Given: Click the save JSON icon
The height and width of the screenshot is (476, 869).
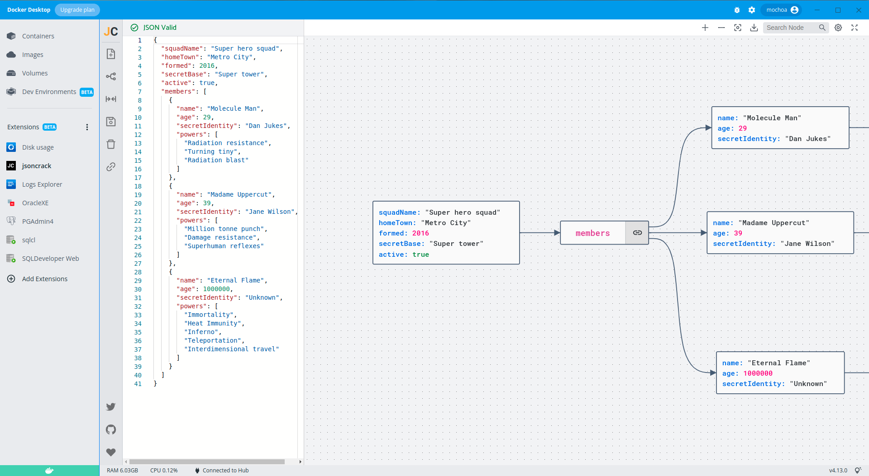Looking at the screenshot, I should 111,122.
